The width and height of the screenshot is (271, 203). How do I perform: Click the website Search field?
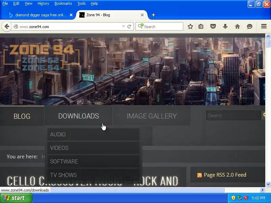coord(233,115)
